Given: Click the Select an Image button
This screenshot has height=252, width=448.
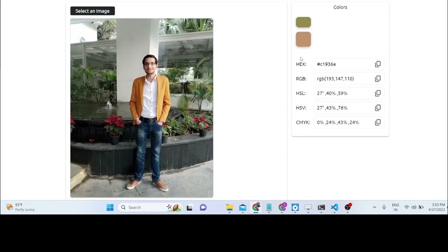Looking at the screenshot, I should (92, 11).
